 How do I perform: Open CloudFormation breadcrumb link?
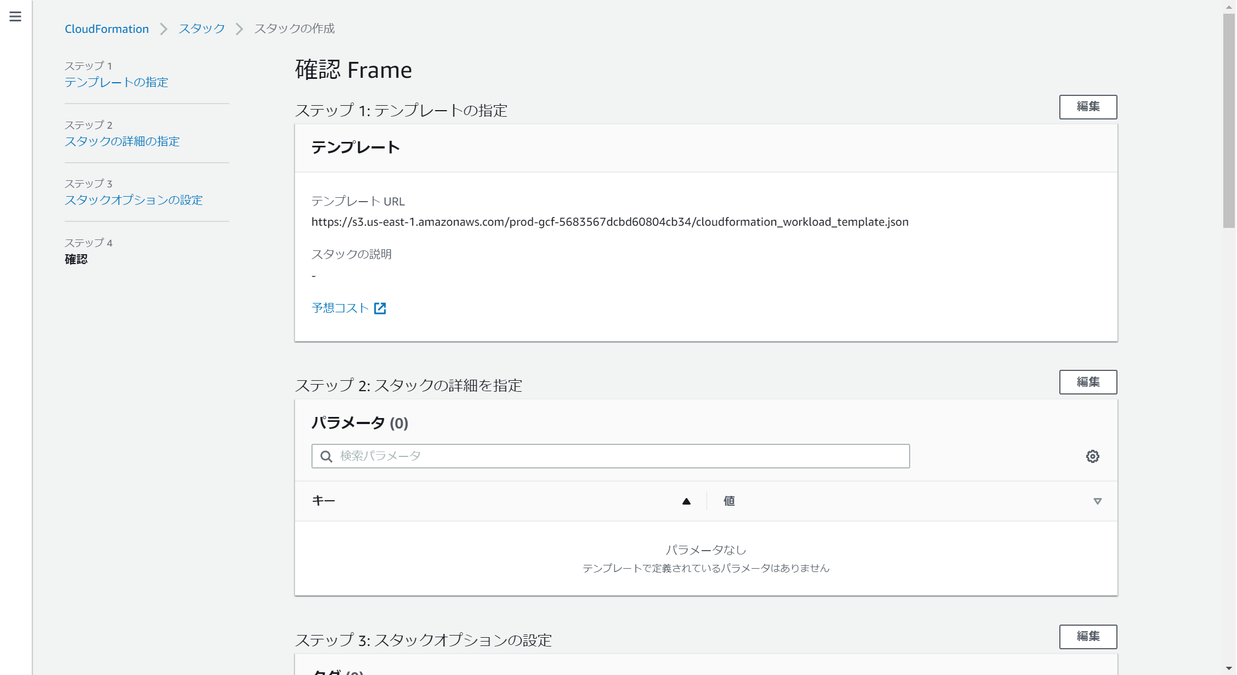pyautogui.click(x=106, y=29)
